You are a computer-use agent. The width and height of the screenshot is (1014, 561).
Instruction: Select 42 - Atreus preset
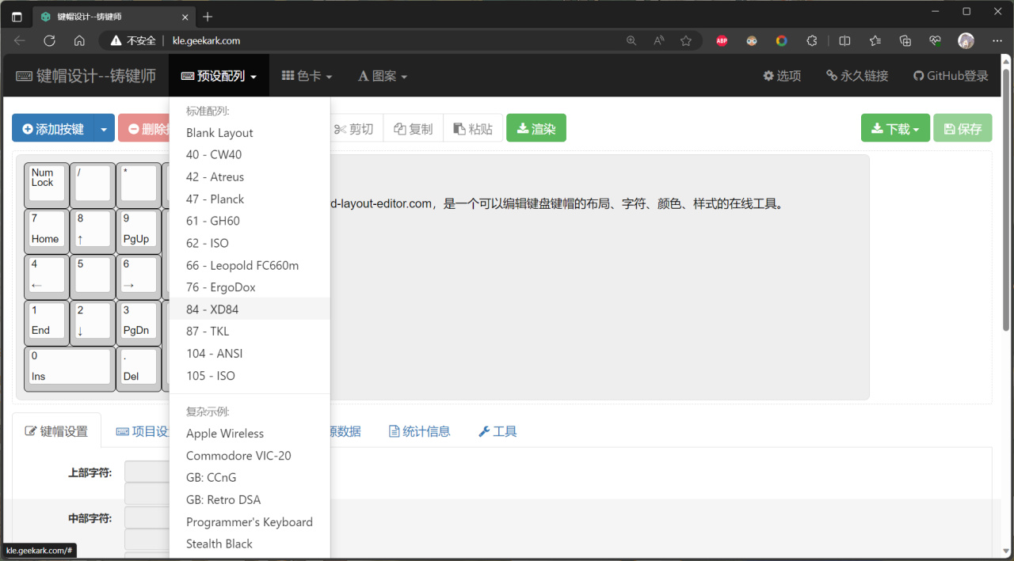[x=250, y=177]
